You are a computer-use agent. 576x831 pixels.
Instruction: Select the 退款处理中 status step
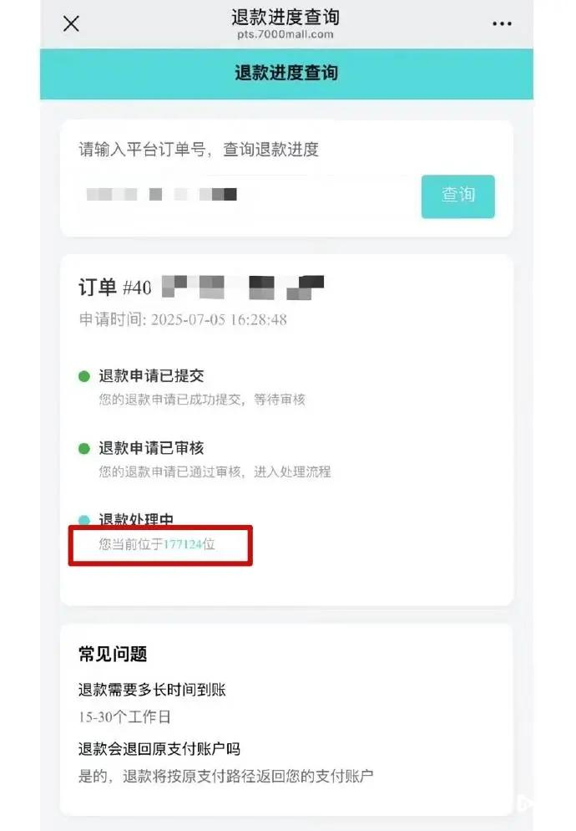click(136, 520)
